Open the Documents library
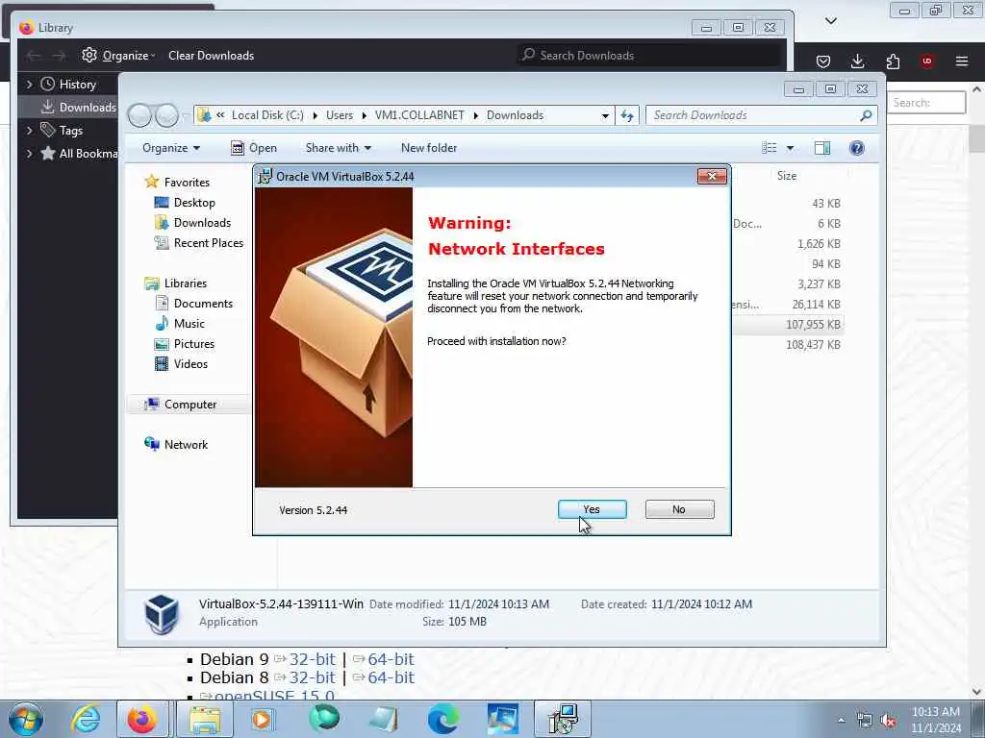 coord(203,303)
